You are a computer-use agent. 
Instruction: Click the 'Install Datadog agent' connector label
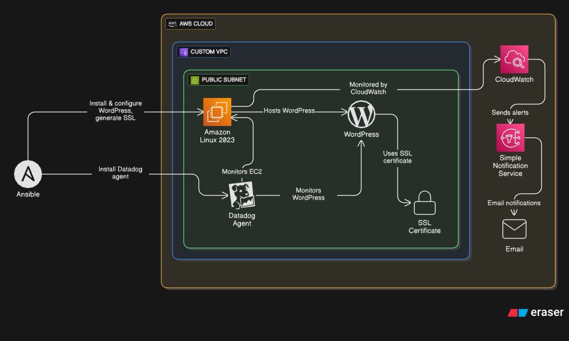[120, 172]
